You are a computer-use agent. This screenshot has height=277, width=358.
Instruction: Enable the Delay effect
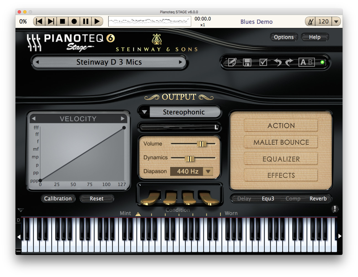pos(244,198)
